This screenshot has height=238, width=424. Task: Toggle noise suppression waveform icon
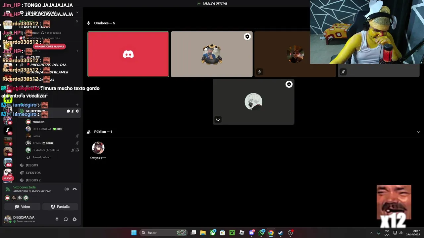point(67,189)
